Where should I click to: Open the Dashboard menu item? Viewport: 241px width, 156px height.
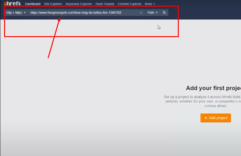(x=33, y=4)
